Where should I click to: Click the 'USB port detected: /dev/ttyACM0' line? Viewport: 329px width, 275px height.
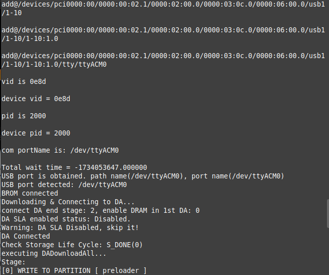point(64,185)
